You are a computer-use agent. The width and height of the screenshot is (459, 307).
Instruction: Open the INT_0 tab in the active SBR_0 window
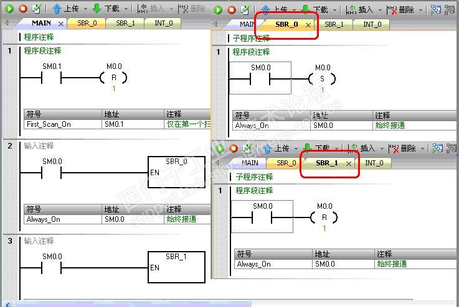(x=372, y=24)
